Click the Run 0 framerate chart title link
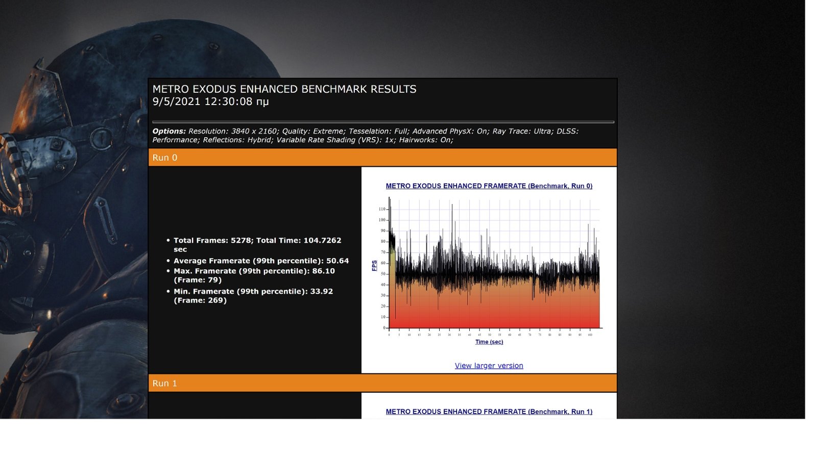This screenshot has width=817, height=459. coord(489,186)
